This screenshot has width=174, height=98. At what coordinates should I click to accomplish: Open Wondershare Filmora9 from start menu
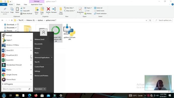point(17,65)
